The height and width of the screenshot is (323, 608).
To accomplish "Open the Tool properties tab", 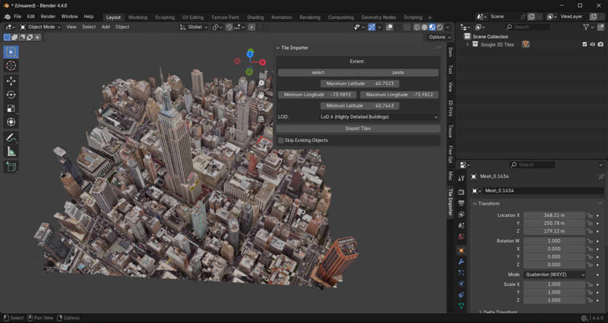I will (x=461, y=178).
